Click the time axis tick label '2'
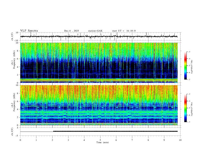 tap(52, 140)
